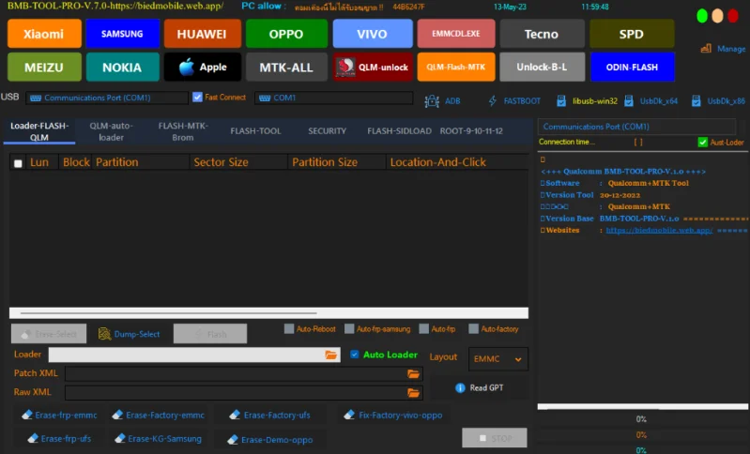Viewport: 750px width, 454px height.
Task: Enable the Auto-frp checkbox
Action: pyautogui.click(x=423, y=329)
